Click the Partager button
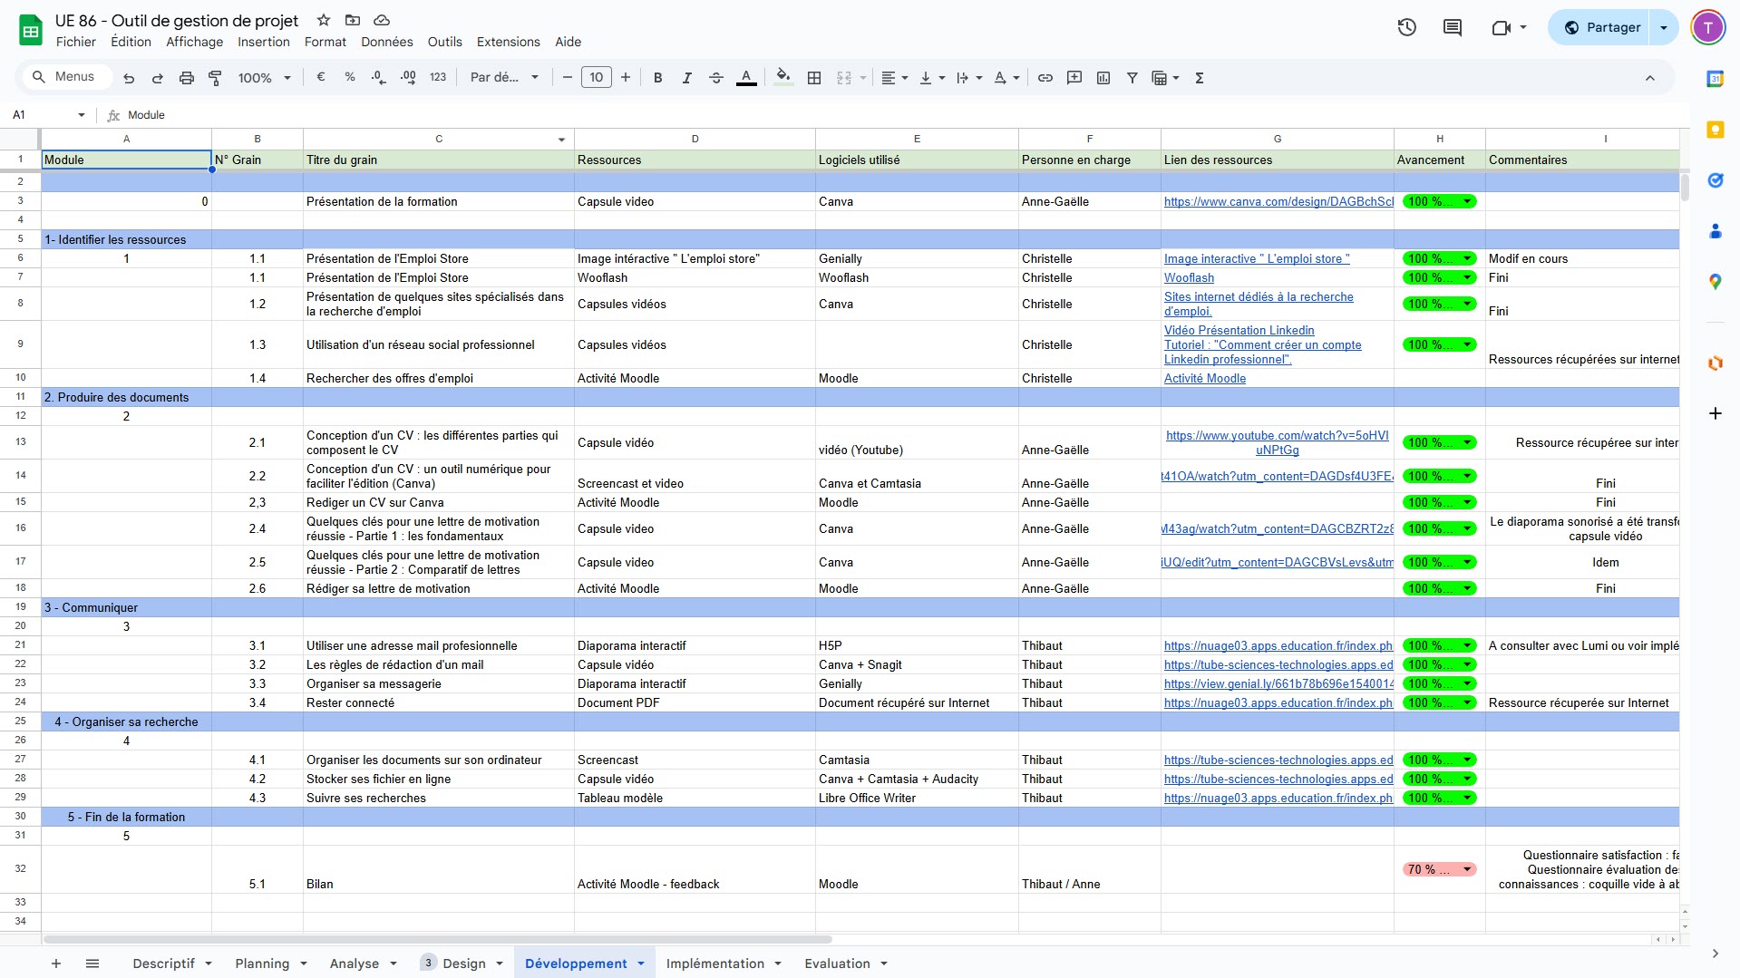This screenshot has width=1740, height=978. pyautogui.click(x=1601, y=27)
